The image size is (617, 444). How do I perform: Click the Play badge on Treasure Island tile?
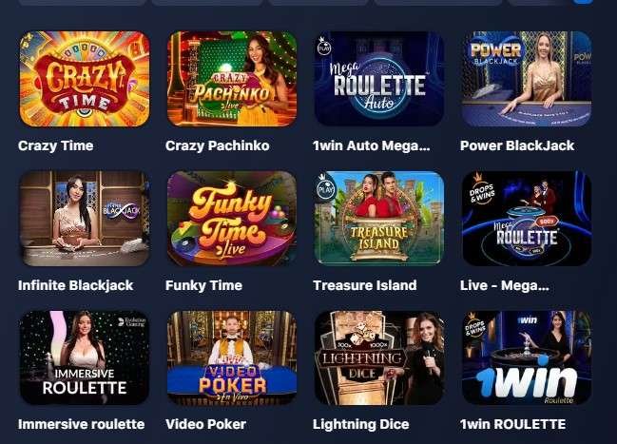click(x=325, y=187)
